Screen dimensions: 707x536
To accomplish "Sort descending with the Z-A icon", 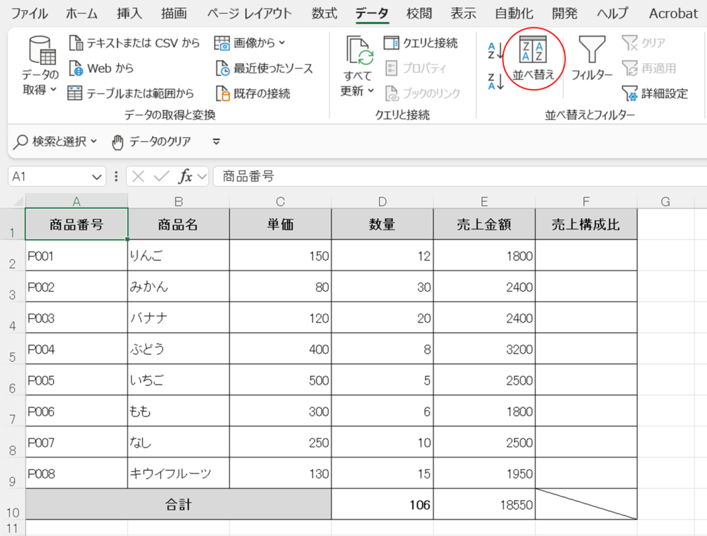I will point(496,81).
